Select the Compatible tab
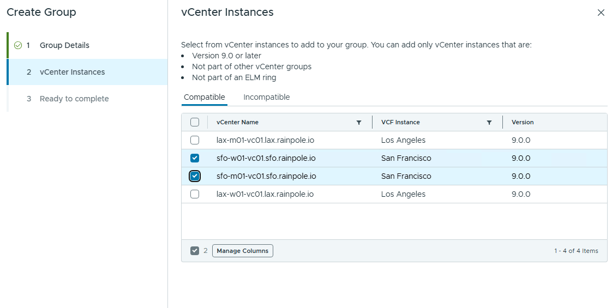Screen dimensions: 612x308 point(204,97)
